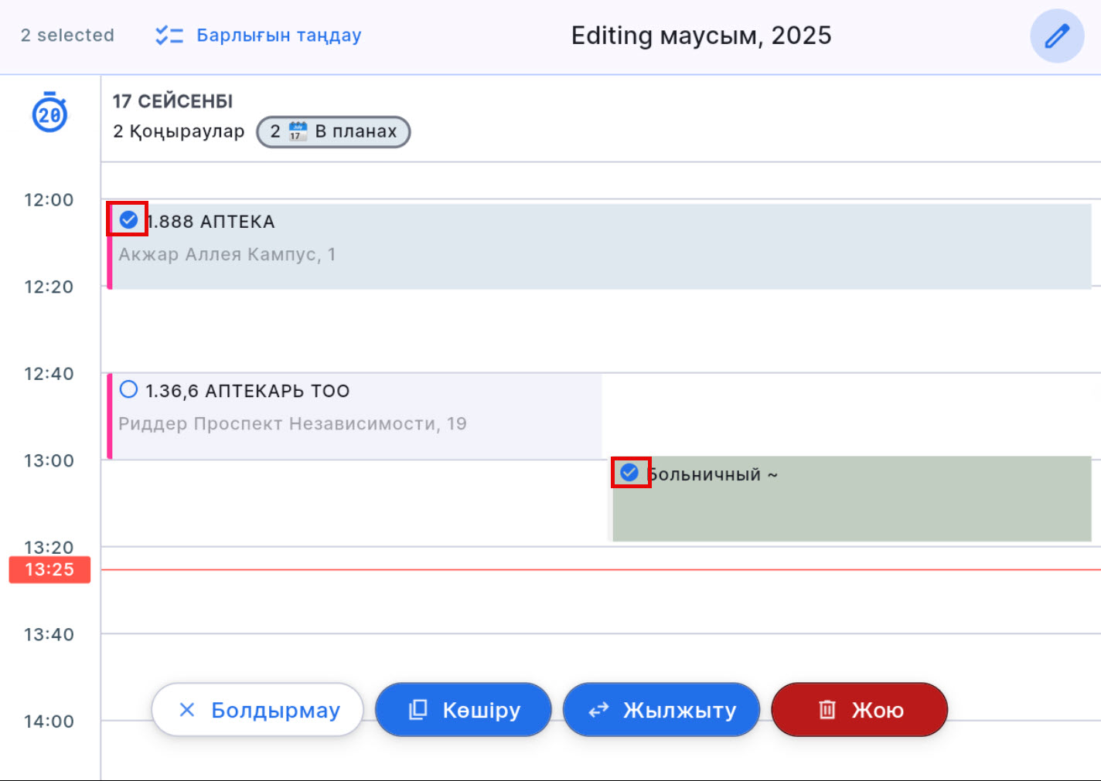This screenshot has height=781, width=1101.
Task: Click the copy icon on Көшіру button
Action: tap(418, 709)
